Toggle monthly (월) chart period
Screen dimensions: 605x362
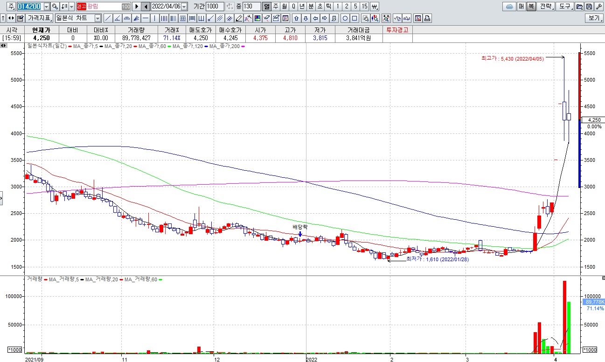[284, 7]
